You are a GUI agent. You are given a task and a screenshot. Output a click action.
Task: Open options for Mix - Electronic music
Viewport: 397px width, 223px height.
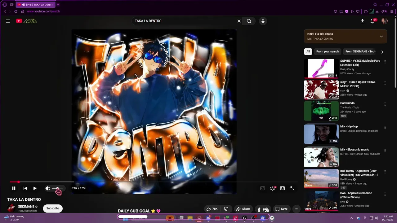[385, 151]
